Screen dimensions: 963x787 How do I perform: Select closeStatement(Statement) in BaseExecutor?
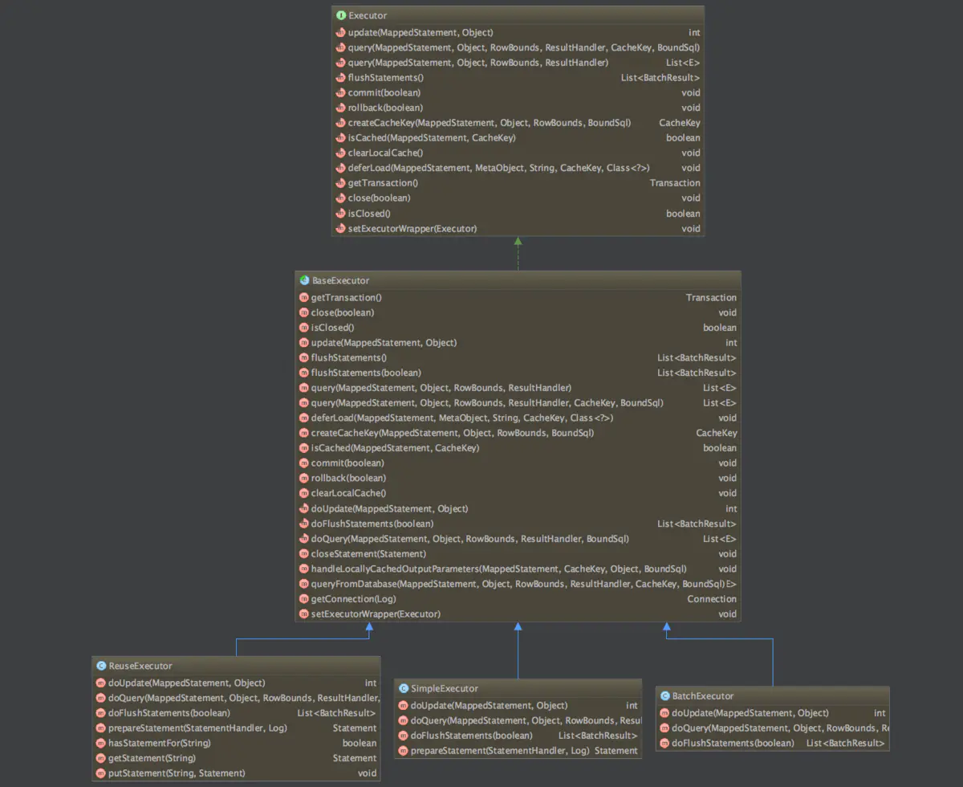coord(368,553)
